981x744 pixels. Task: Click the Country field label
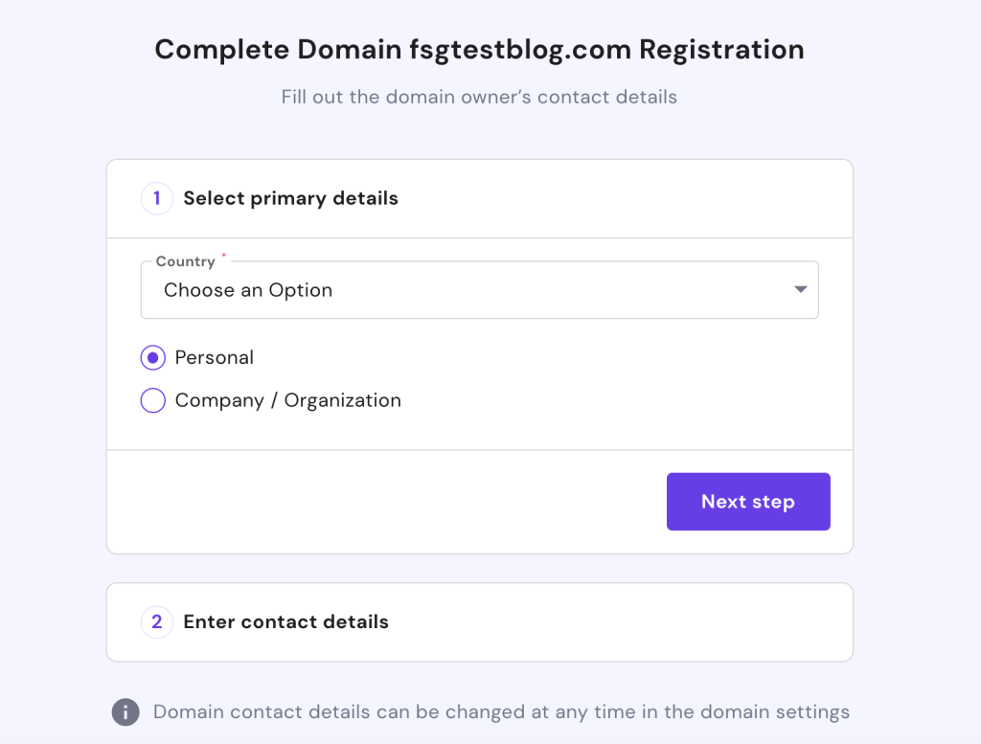[185, 261]
